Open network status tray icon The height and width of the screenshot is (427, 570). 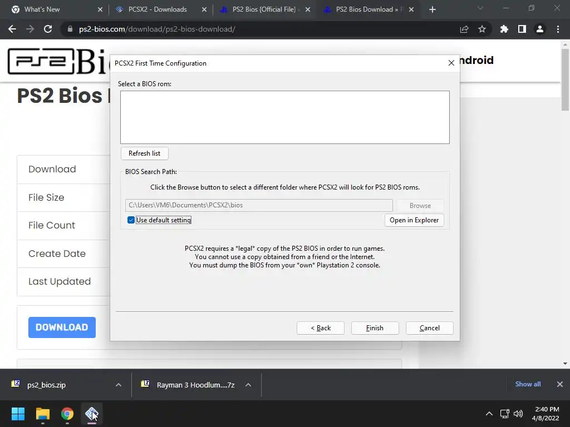tap(504, 414)
